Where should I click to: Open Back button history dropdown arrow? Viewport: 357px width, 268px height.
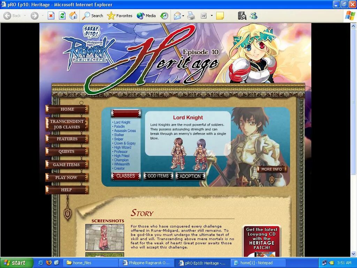[x=25, y=16]
